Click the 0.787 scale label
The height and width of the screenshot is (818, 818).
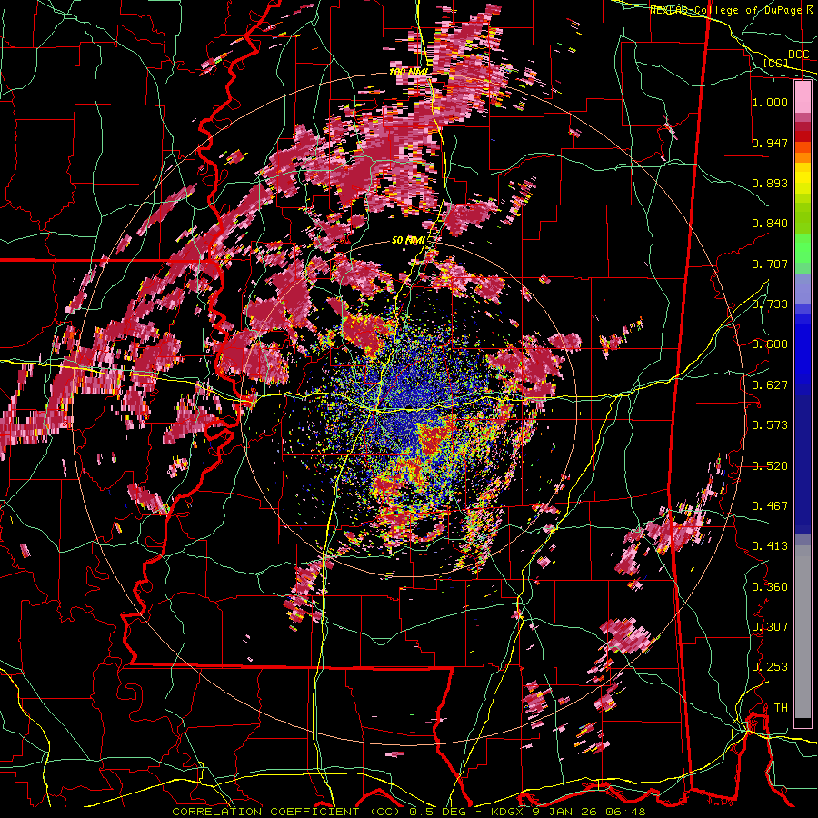tap(770, 264)
